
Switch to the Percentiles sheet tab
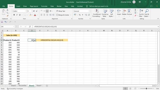point(22,85)
